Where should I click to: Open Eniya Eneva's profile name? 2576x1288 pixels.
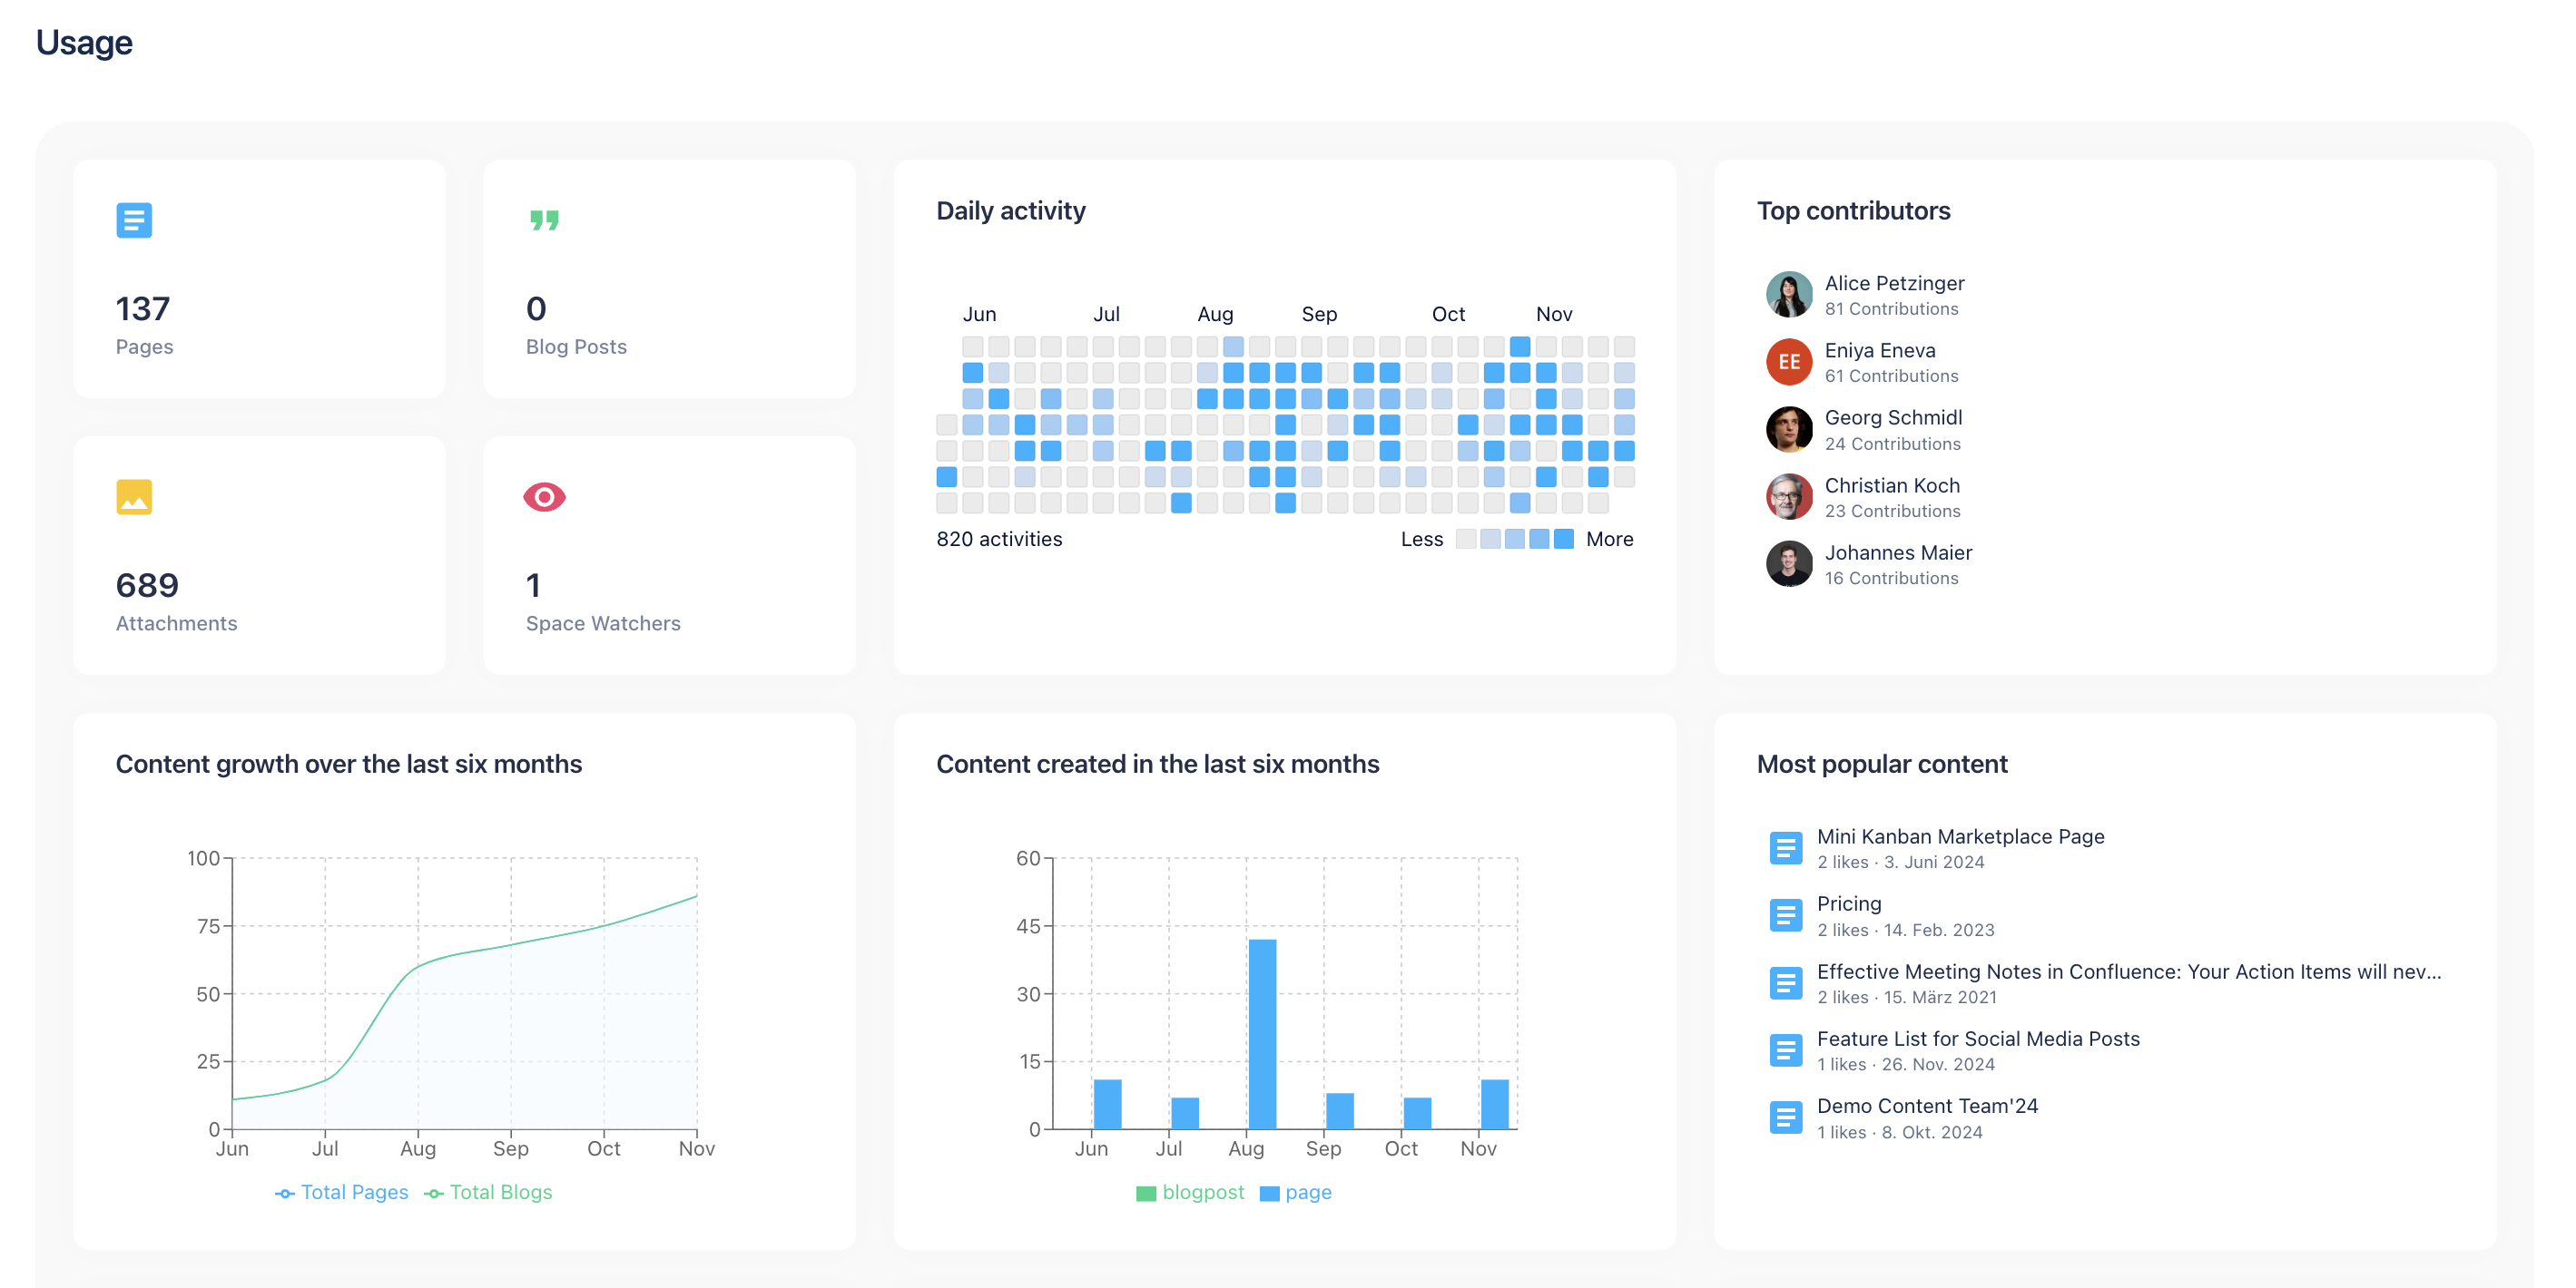click(x=1880, y=350)
